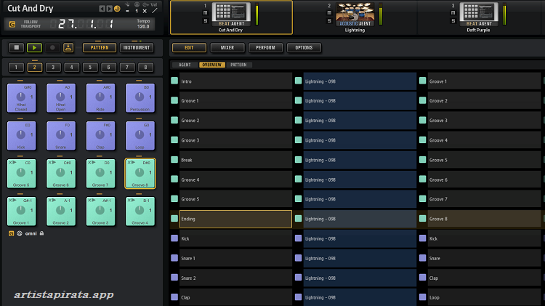Trigger the purple Clap pad
This screenshot has height=306, width=545.
click(100, 136)
